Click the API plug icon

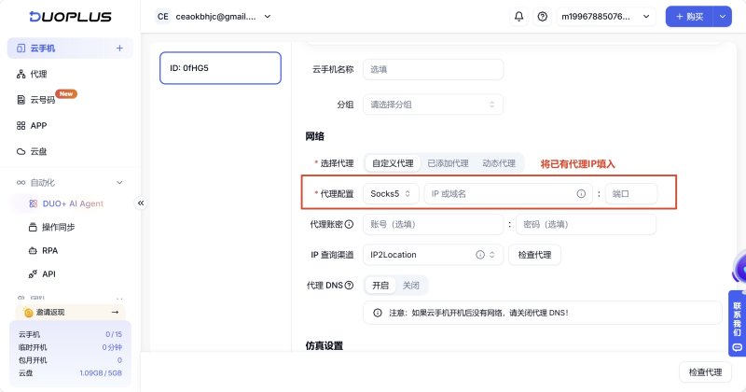[33, 273]
